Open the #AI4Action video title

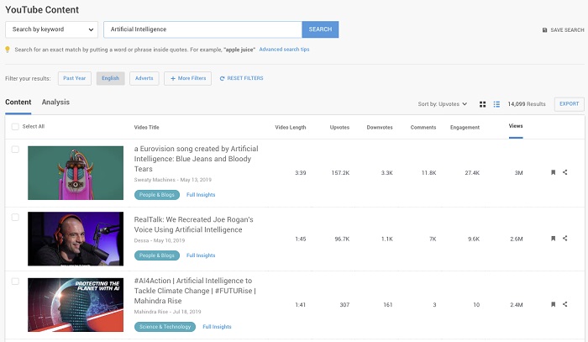pyautogui.click(x=195, y=291)
